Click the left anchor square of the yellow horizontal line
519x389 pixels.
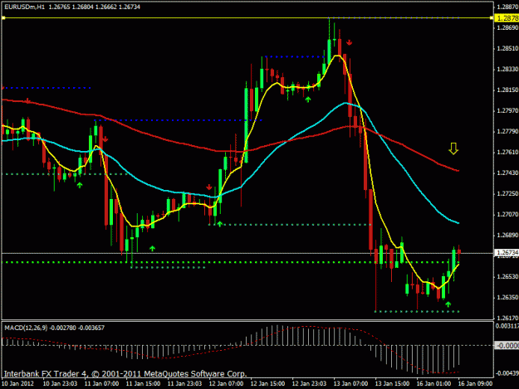coord(3,18)
